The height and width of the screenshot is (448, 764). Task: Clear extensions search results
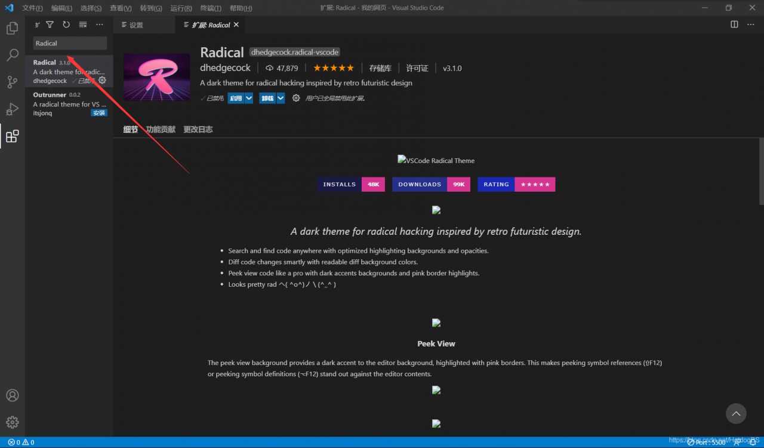point(83,24)
